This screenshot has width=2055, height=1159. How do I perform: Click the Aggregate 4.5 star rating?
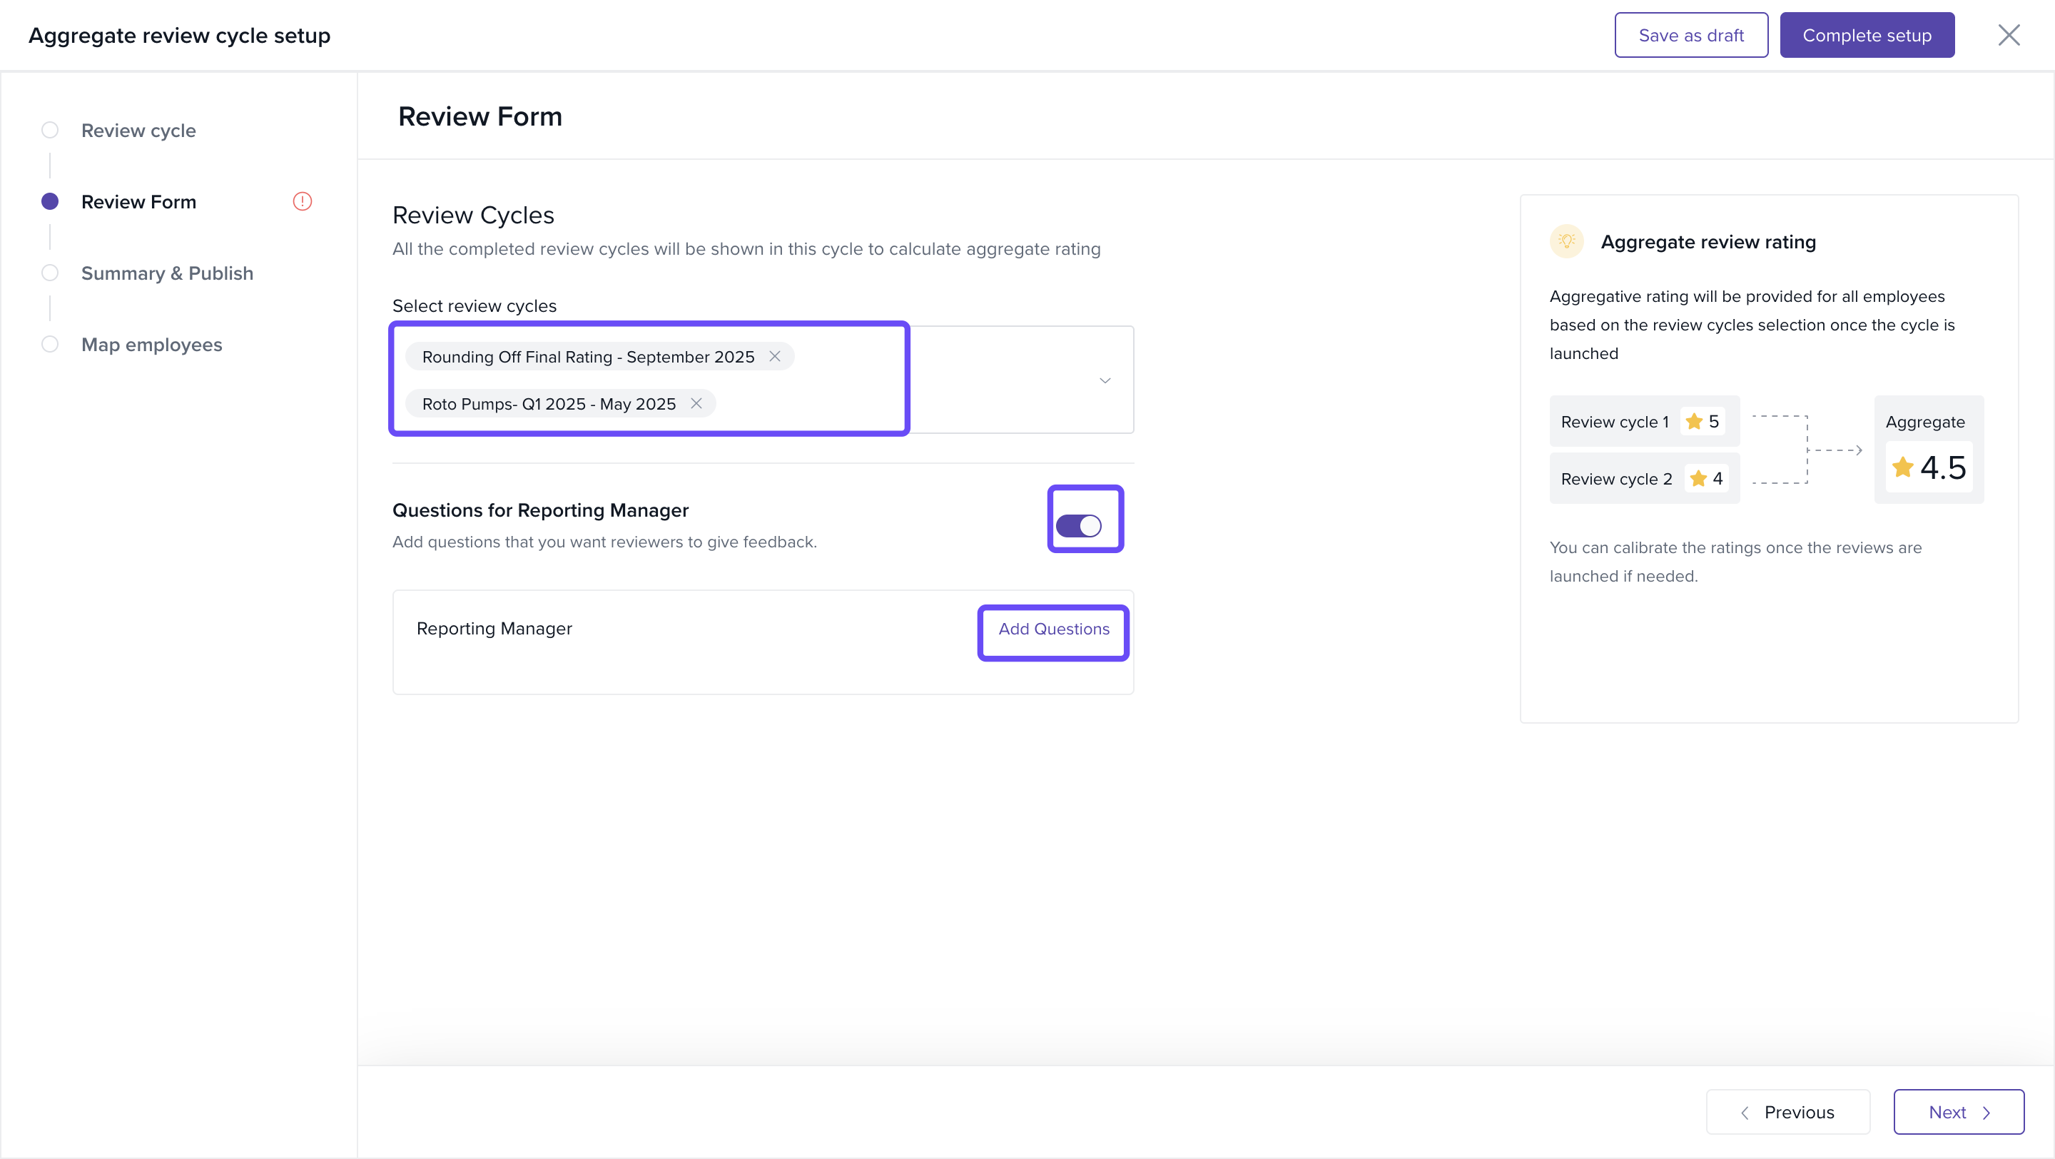click(x=1928, y=467)
